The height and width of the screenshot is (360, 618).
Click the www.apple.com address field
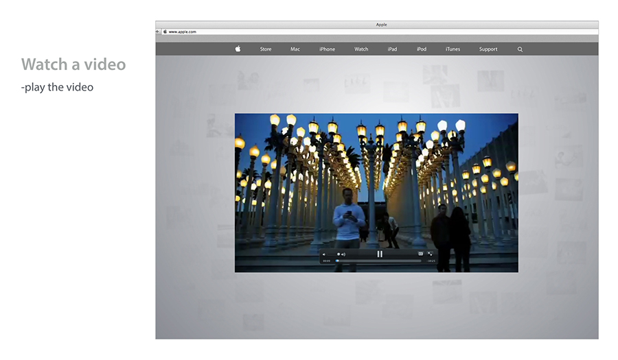click(x=380, y=32)
